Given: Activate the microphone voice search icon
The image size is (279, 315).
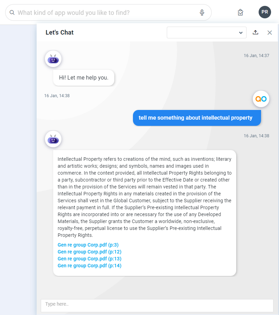Looking at the screenshot, I should click(x=202, y=13).
